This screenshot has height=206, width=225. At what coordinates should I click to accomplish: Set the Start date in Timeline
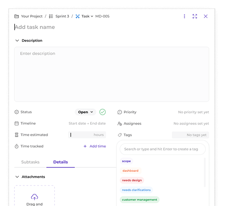(77, 124)
